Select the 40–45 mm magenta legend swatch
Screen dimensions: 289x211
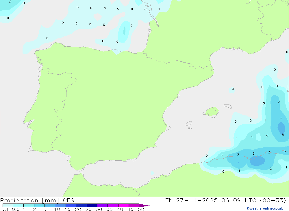coord(123,205)
